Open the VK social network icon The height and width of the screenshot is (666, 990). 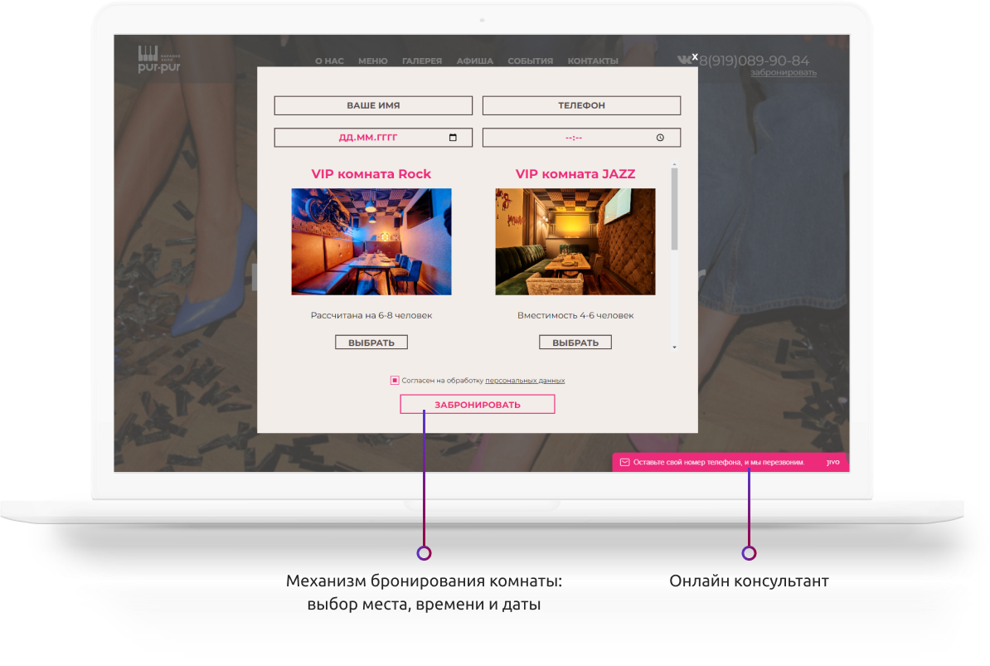click(x=684, y=60)
